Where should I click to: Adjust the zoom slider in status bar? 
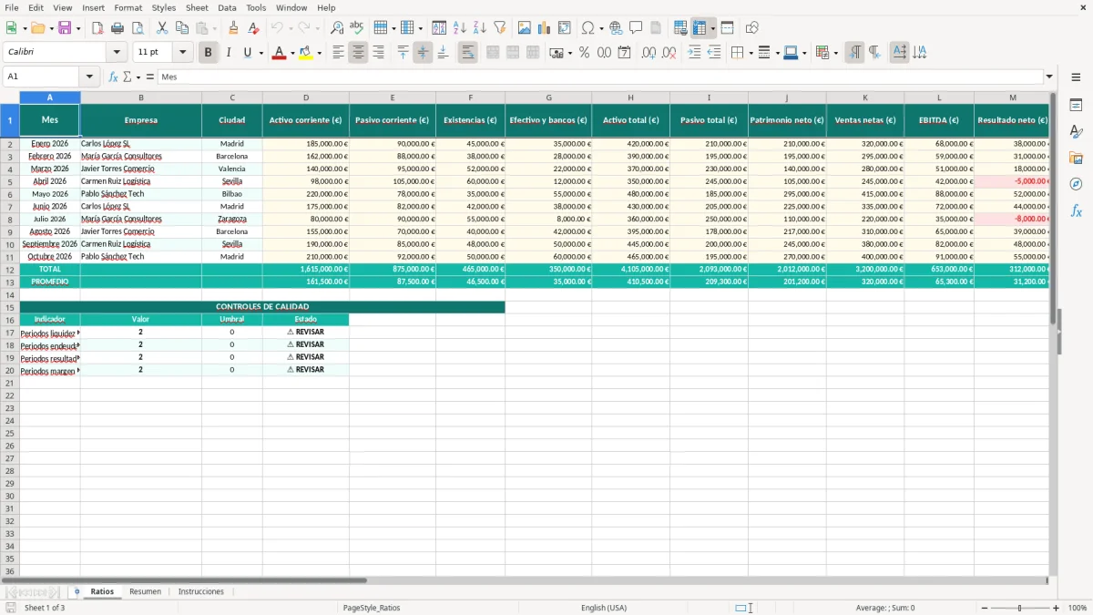(x=1019, y=608)
